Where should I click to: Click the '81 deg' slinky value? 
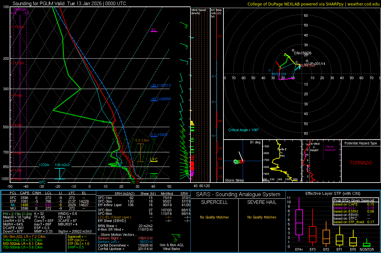(255, 142)
